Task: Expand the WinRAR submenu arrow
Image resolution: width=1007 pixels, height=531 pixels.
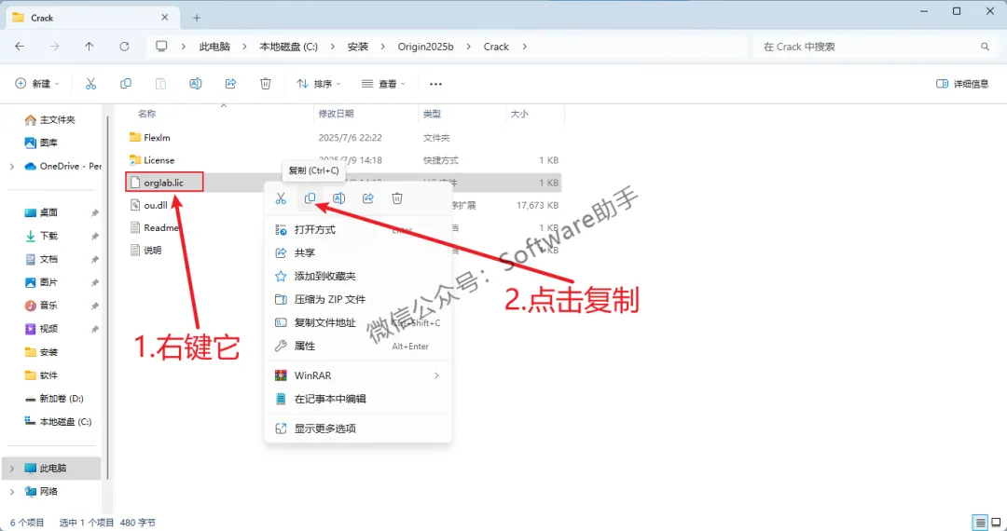Action: (436, 375)
